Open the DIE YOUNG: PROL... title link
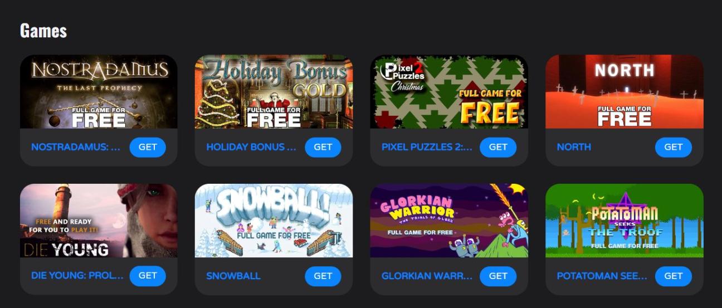 pyautogui.click(x=77, y=276)
